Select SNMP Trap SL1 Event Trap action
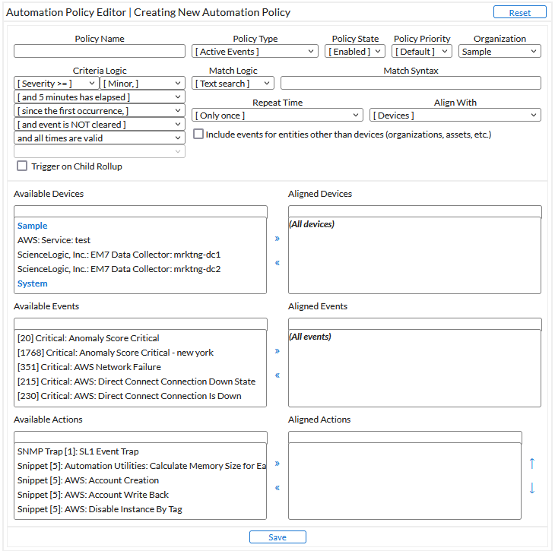The width and height of the screenshot is (555, 551). point(78,451)
